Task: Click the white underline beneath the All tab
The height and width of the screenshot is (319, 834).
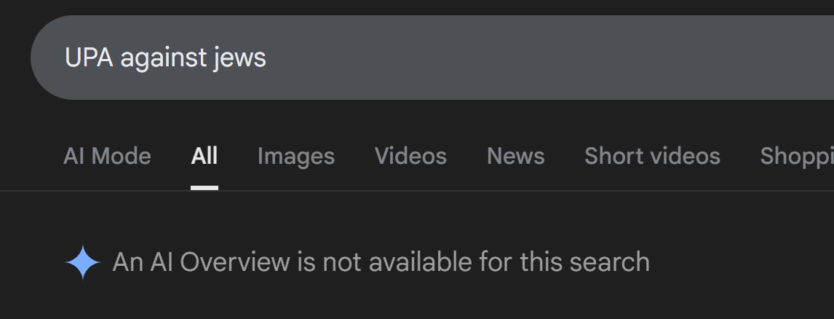Action: [x=204, y=187]
